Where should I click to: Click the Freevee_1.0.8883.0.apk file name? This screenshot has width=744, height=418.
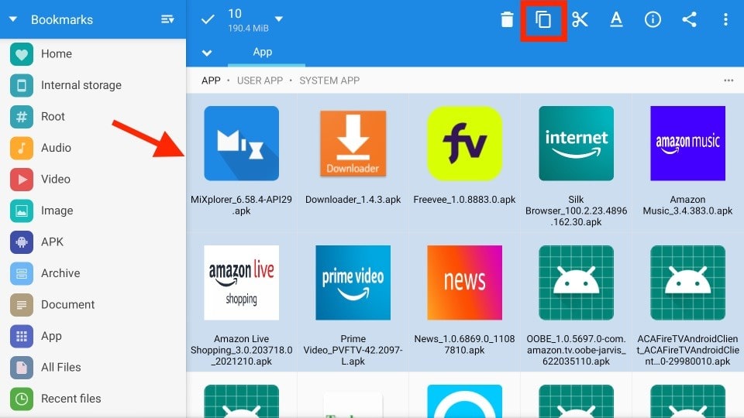(464, 200)
